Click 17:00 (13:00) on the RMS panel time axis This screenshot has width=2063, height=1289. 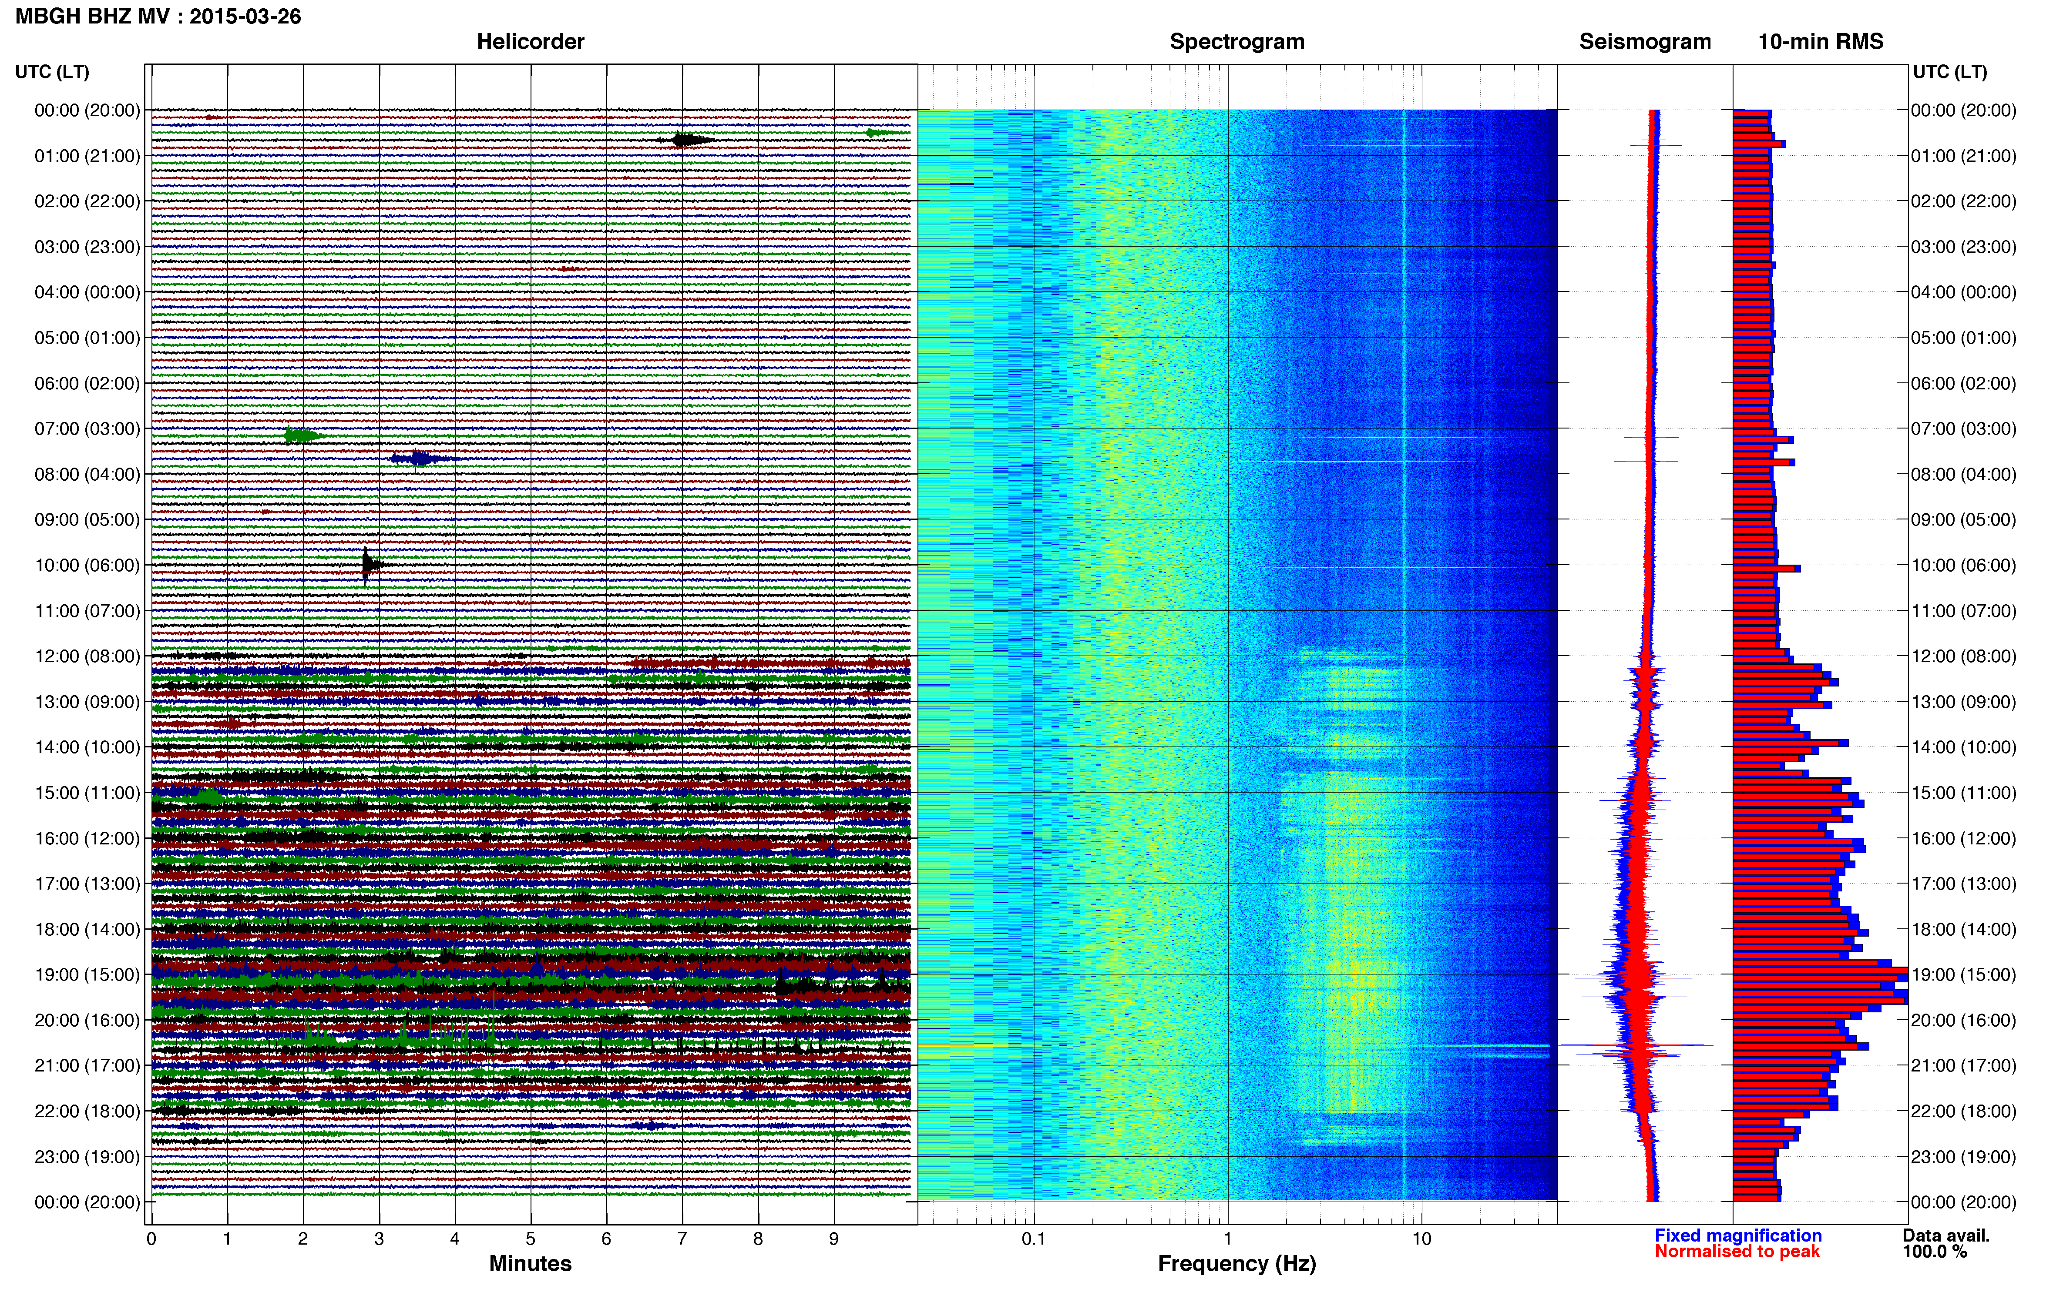point(1964,884)
